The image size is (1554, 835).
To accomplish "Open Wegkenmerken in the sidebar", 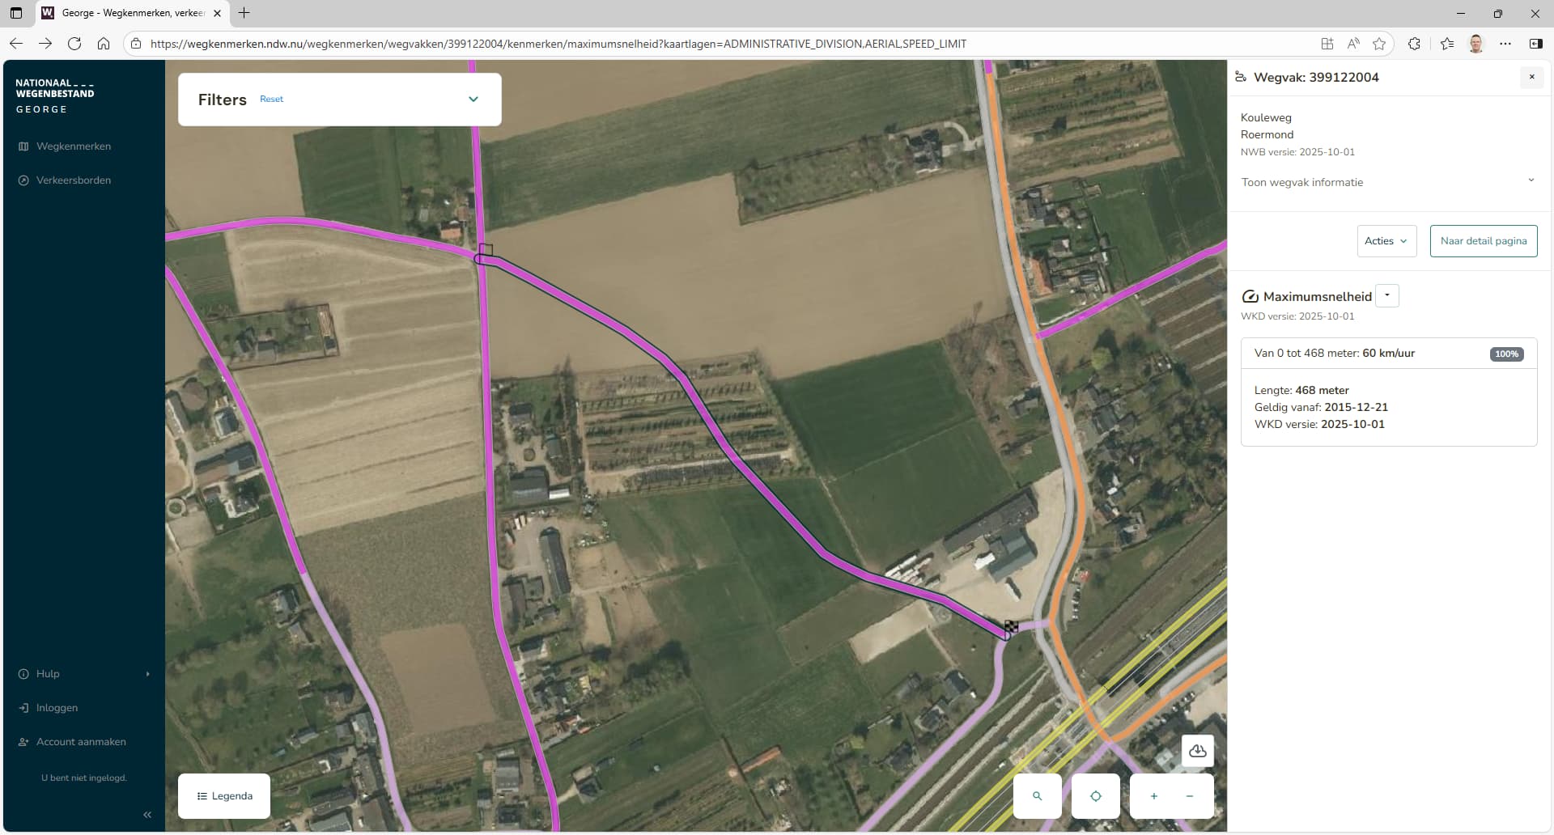I will coord(74,146).
